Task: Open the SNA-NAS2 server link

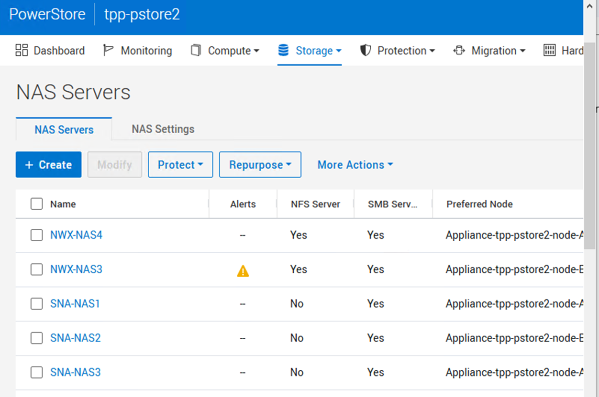Action: point(76,338)
